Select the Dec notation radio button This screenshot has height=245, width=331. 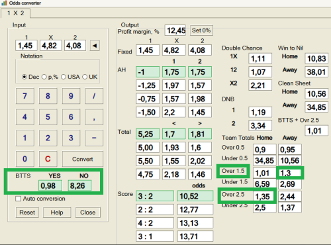coord(24,77)
